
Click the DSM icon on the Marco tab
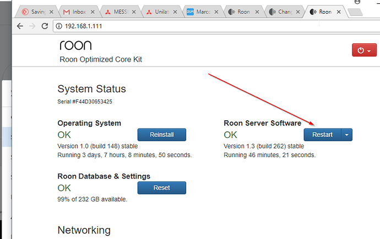pyautogui.click(x=190, y=12)
